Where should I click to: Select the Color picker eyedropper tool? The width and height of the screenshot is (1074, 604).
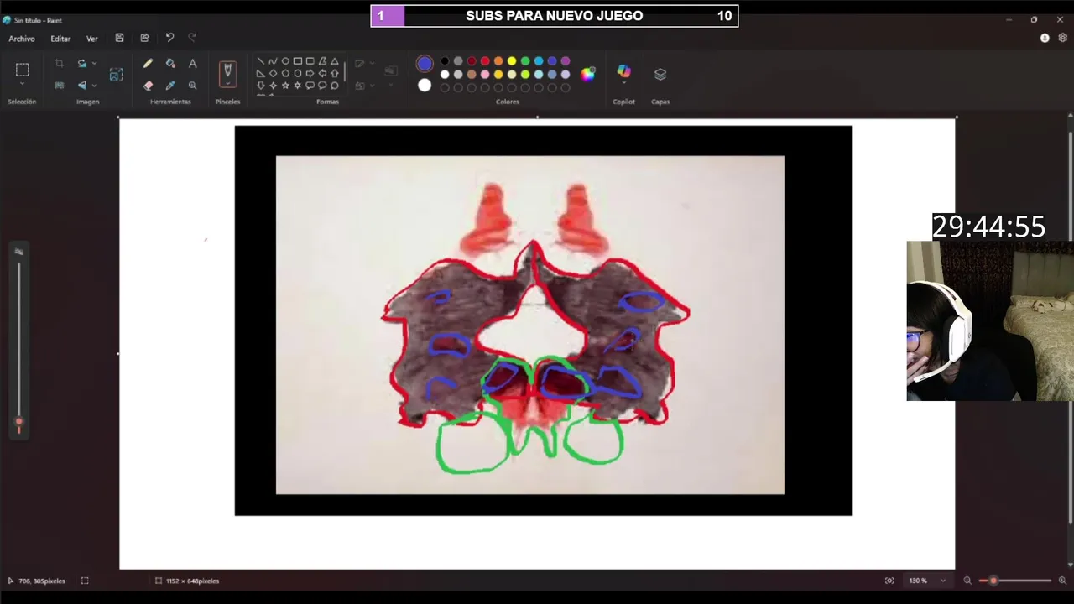coord(170,86)
